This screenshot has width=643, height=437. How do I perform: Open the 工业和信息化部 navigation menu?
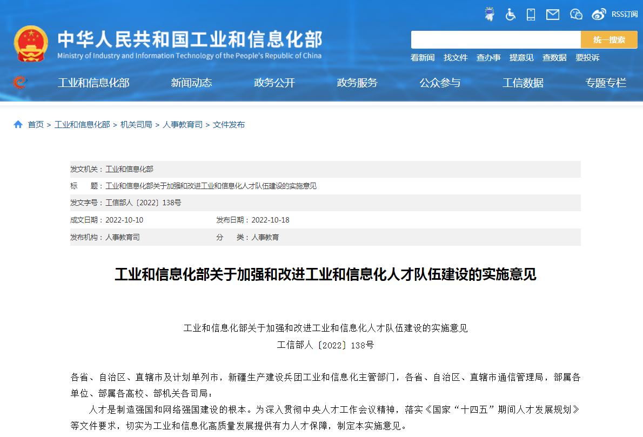93,83
